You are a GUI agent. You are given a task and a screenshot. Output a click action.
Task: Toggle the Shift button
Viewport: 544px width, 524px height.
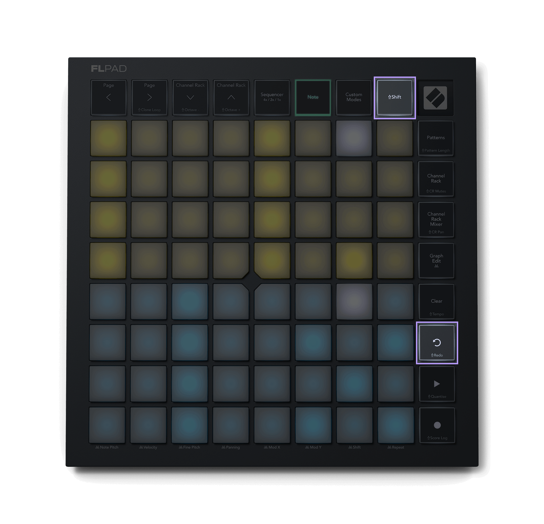coord(395,98)
